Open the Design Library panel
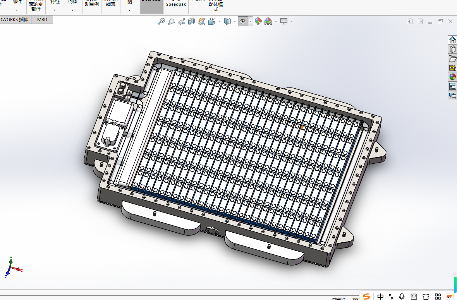The image size is (457, 300). [452, 49]
